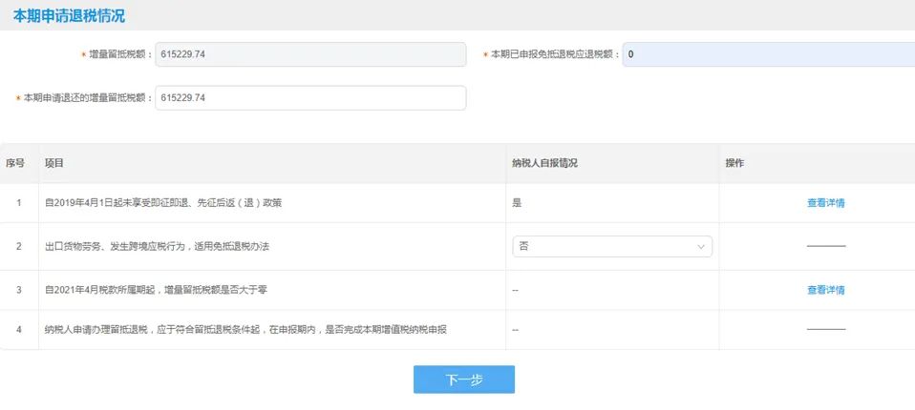
Task: Open 查看详情 link in row 1
Action: coord(826,203)
